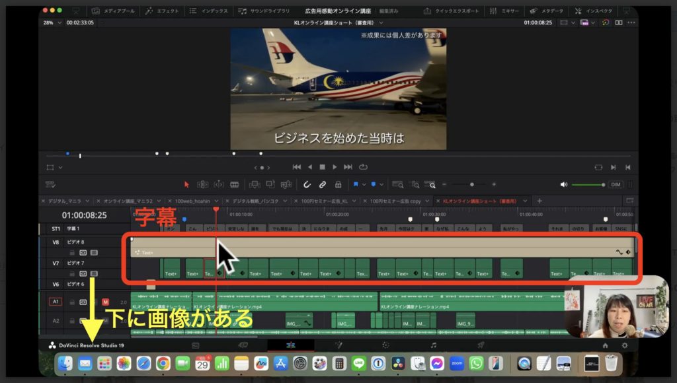Open the flag color dropdown

pyautogui.click(x=364, y=184)
